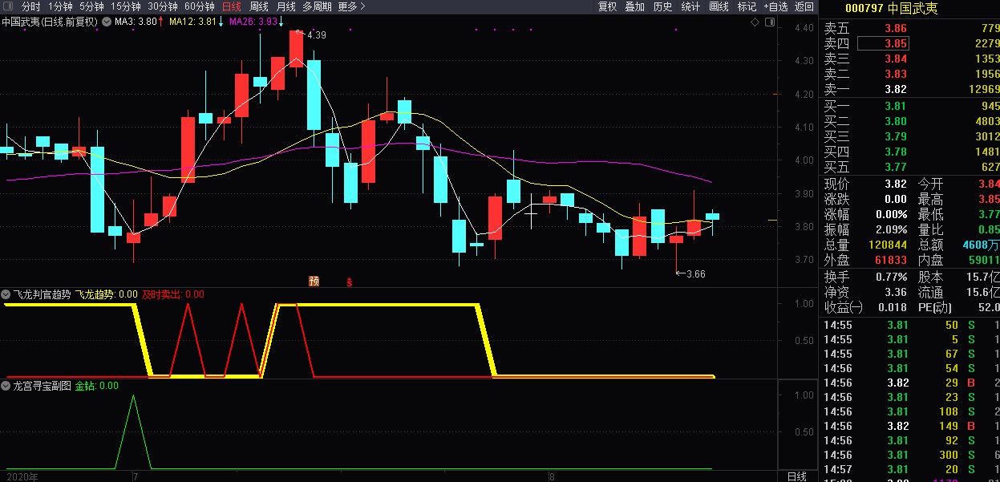
Task: Click the 金钻: 0.00 indicator label
Action: (97, 386)
